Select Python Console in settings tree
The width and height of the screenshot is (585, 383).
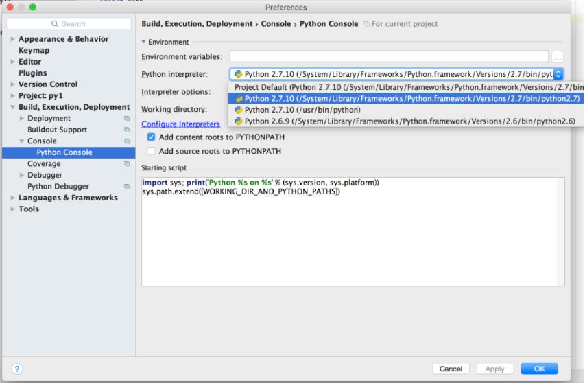coord(69,152)
